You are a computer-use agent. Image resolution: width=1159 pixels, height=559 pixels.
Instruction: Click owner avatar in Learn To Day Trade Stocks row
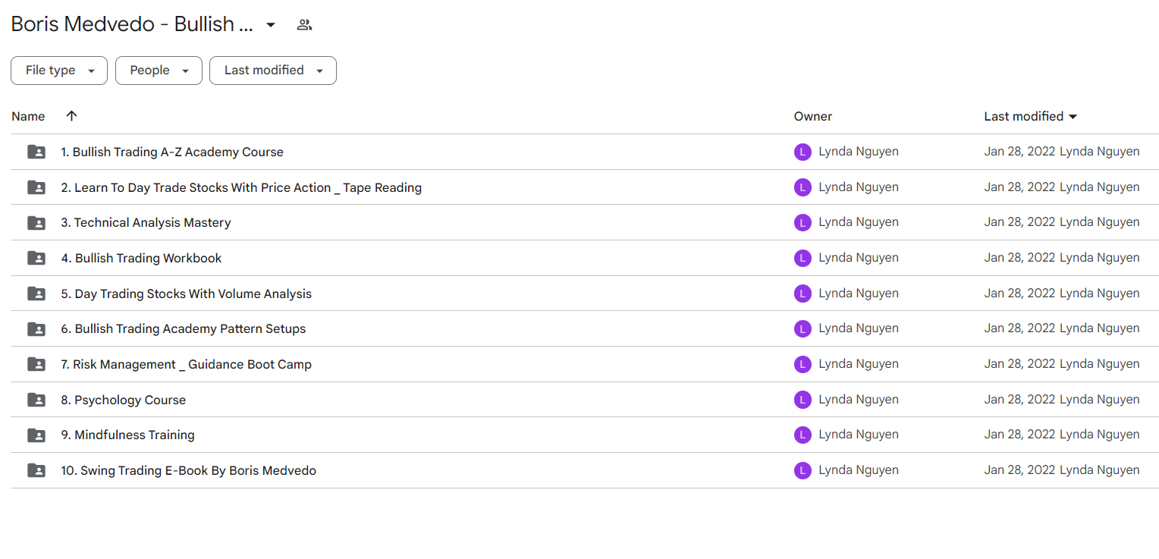[x=803, y=187]
